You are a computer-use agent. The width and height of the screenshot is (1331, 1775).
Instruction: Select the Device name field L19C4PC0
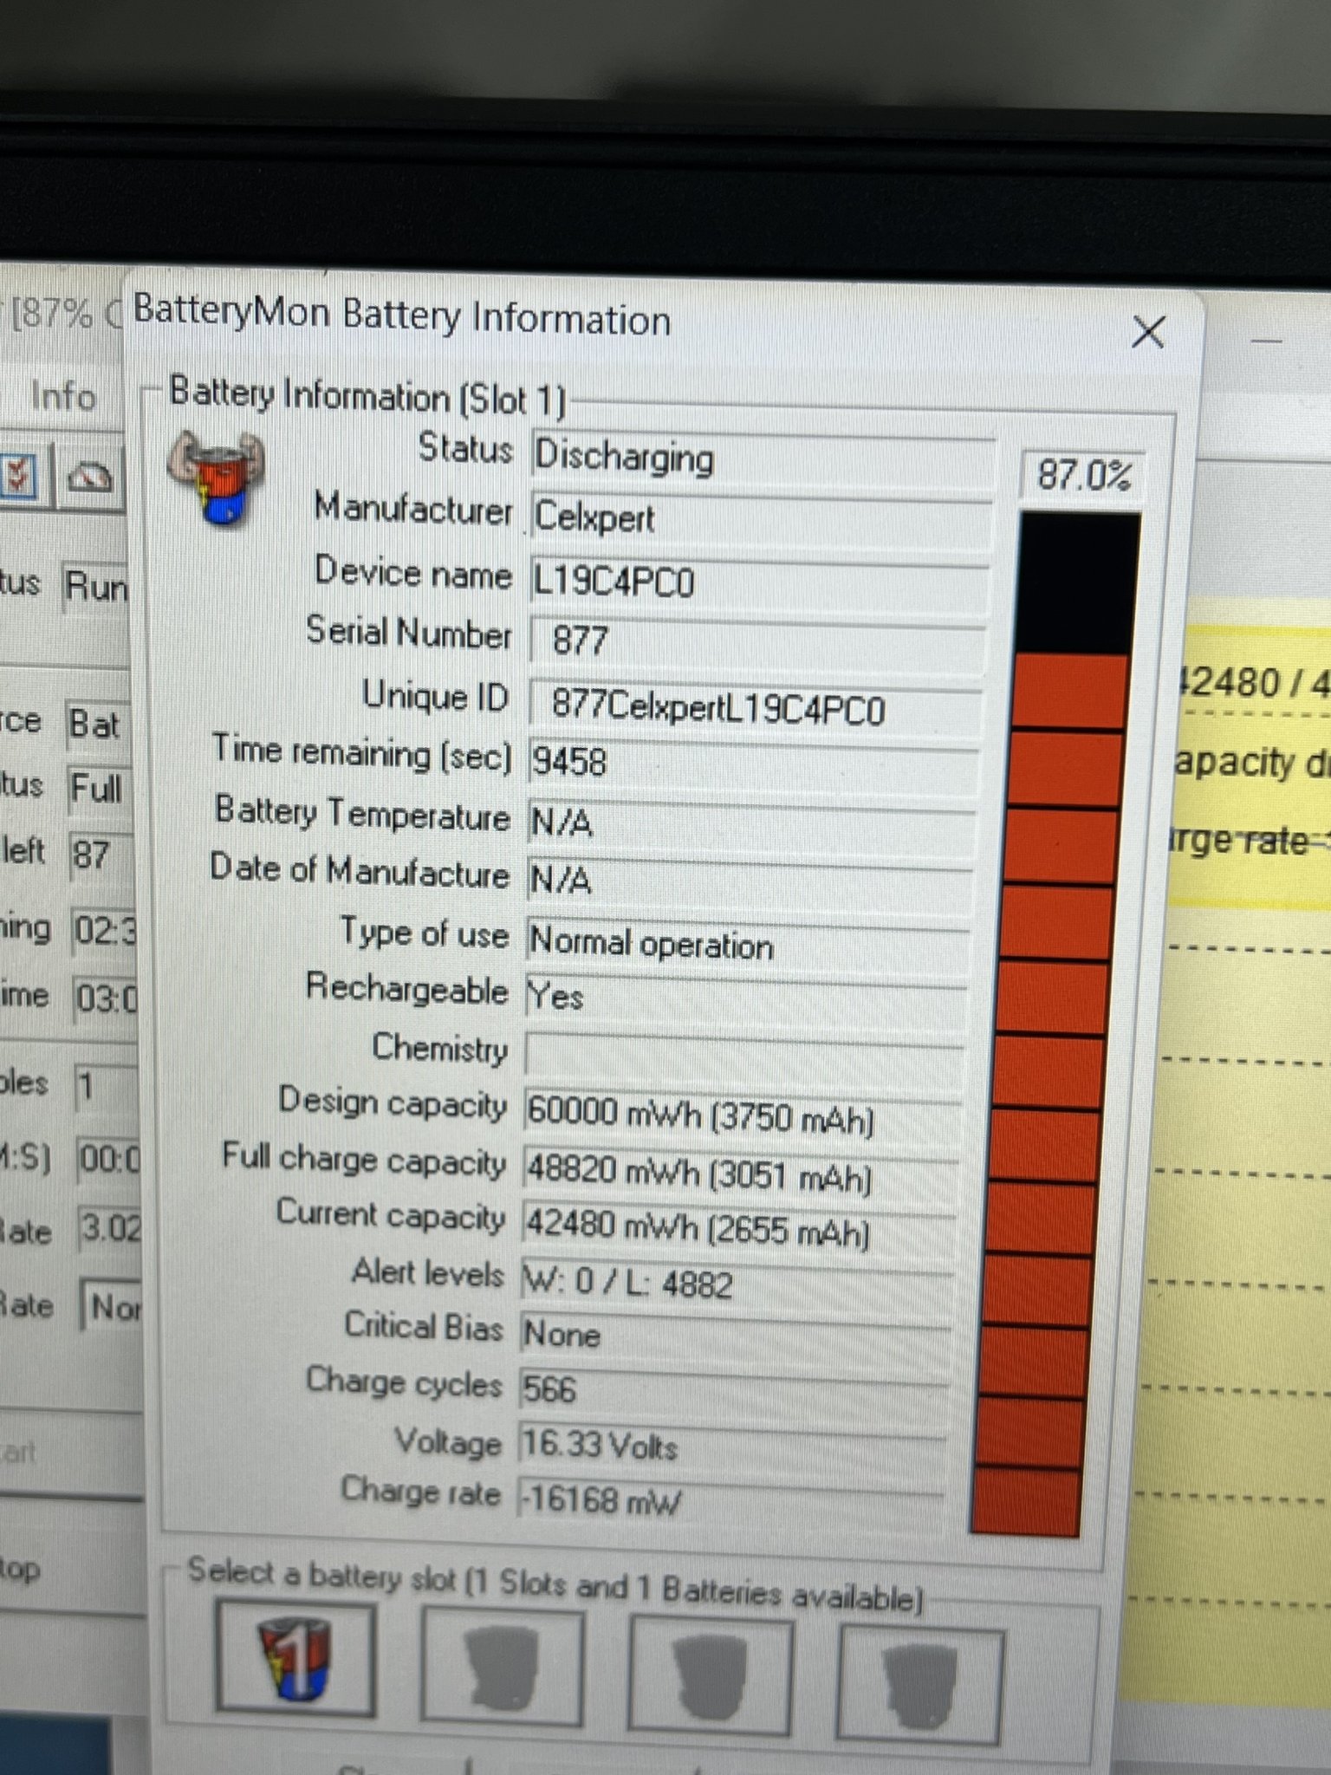[757, 582]
